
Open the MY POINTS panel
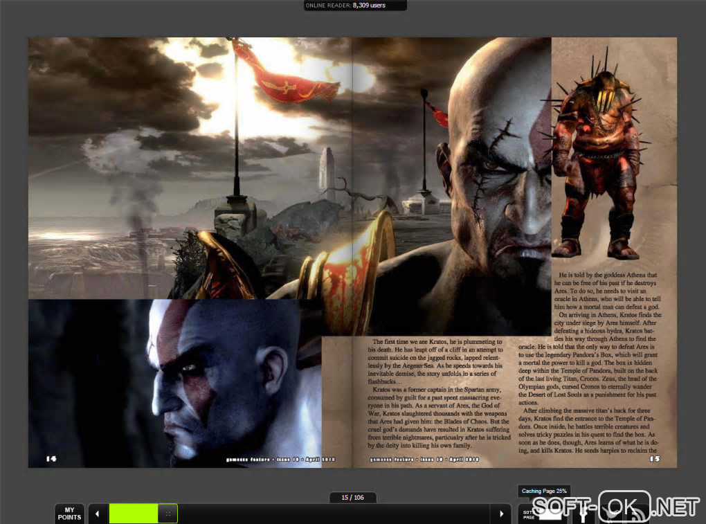(x=69, y=514)
